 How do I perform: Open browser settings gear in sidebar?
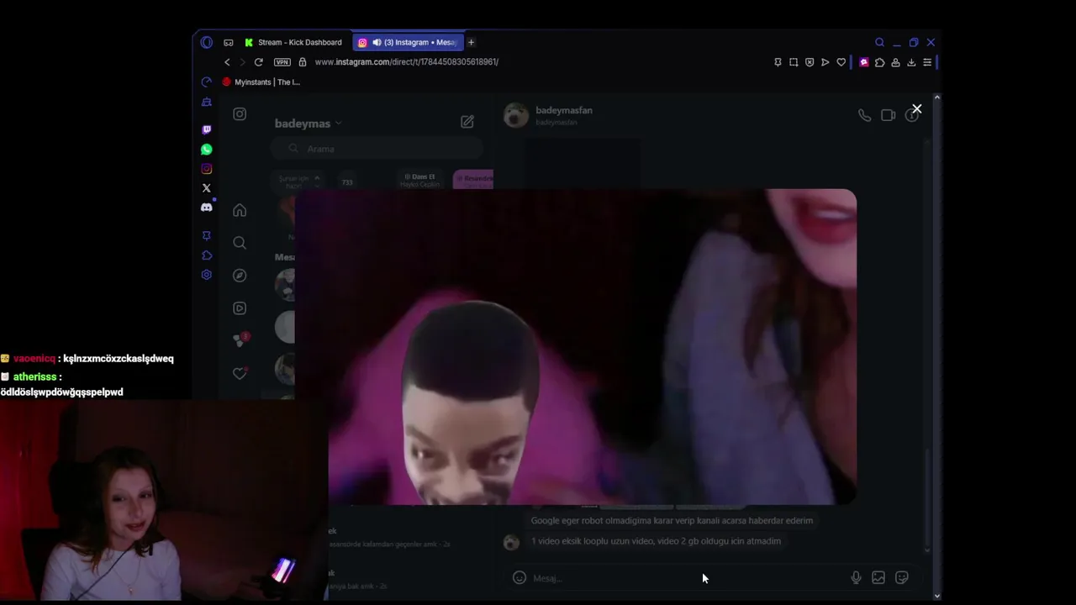[207, 275]
